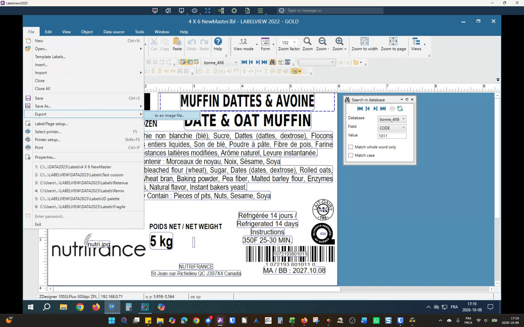Image resolution: width=524 pixels, height=327 pixels.
Task: Choose 'to an image file...' export option
Action: coord(172,116)
